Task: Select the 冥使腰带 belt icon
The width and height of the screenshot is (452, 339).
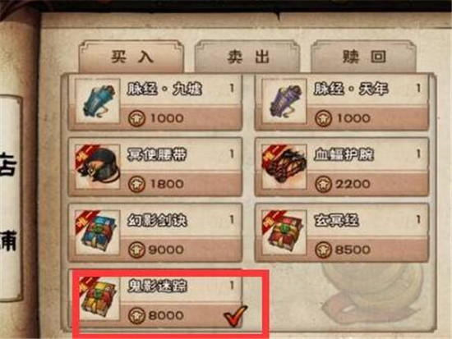Action: [x=98, y=167]
